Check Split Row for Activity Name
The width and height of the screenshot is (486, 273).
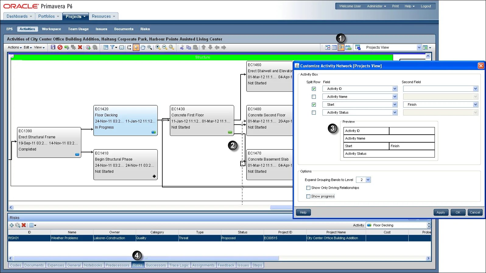314,97
